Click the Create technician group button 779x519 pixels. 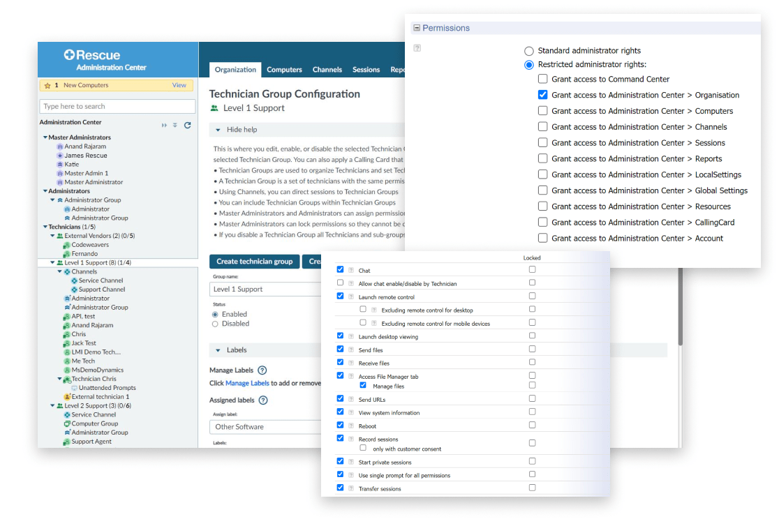pos(254,262)
